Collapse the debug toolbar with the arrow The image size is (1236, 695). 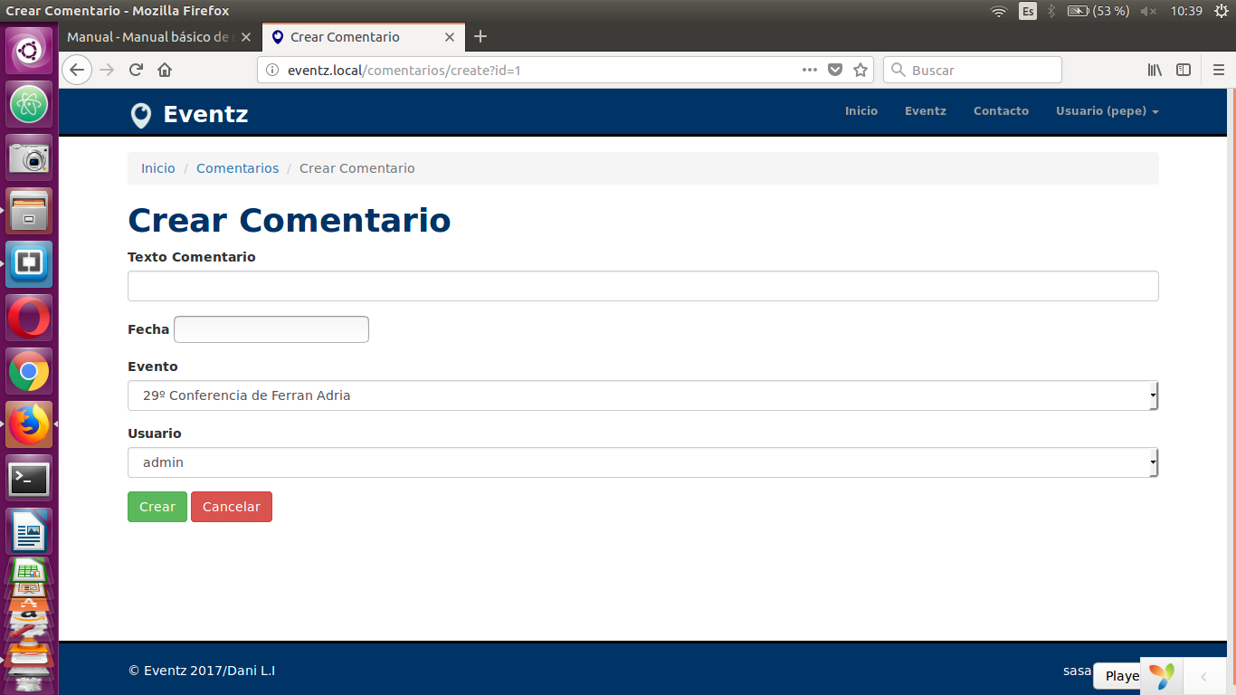click(1203, 676)
